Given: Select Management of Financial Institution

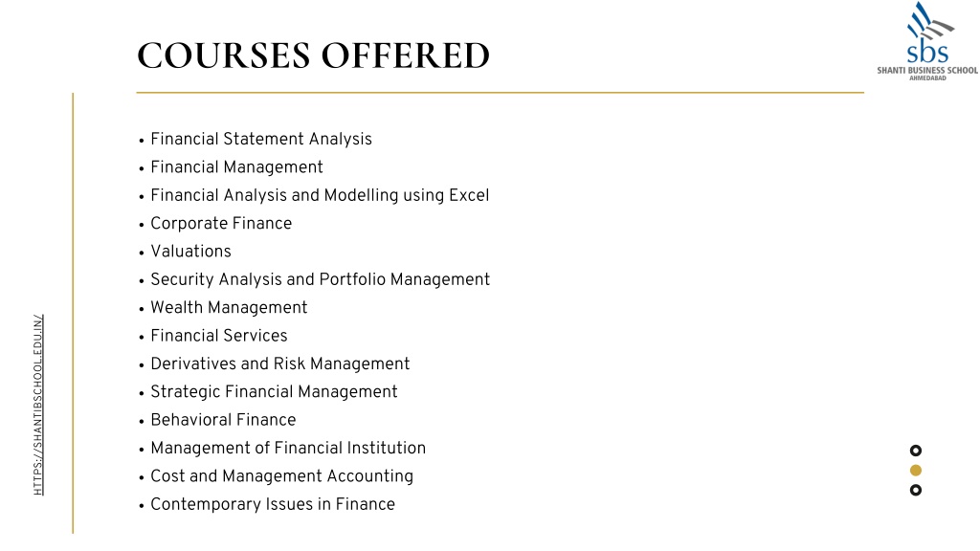Looking at the screenshot, I should [288, 448].
